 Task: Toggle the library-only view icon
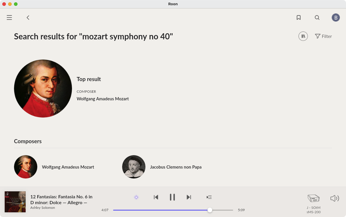pos(303,36)
